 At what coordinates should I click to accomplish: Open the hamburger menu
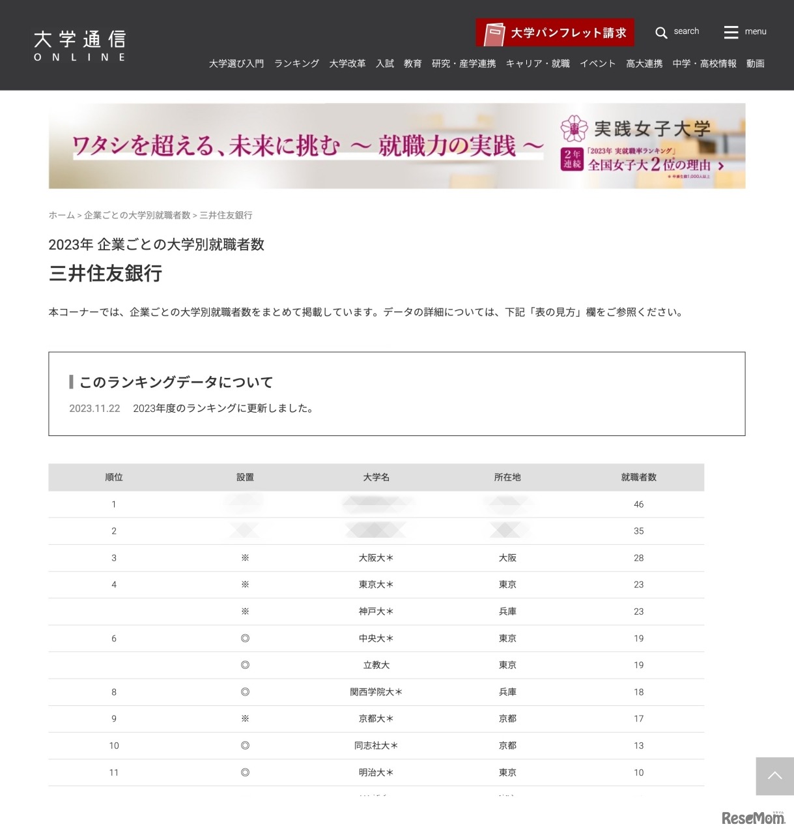[x=731, y=32]
